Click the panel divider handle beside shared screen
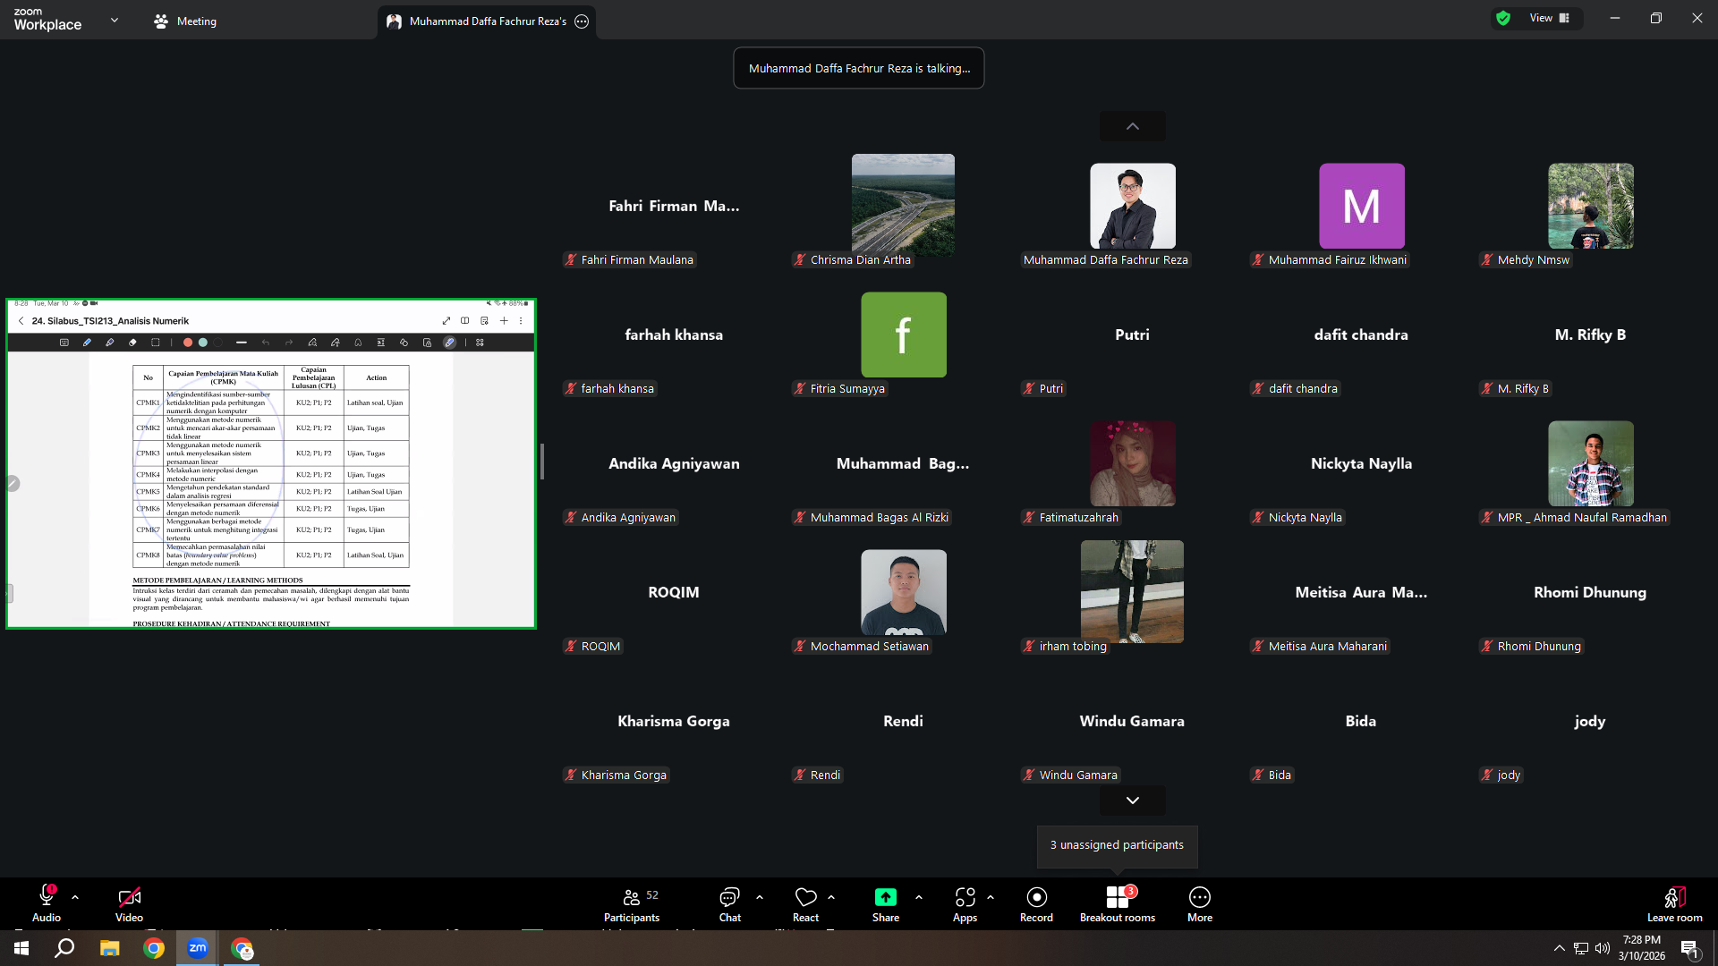The height and width of the screenshot is (966, 1718). 541,462
